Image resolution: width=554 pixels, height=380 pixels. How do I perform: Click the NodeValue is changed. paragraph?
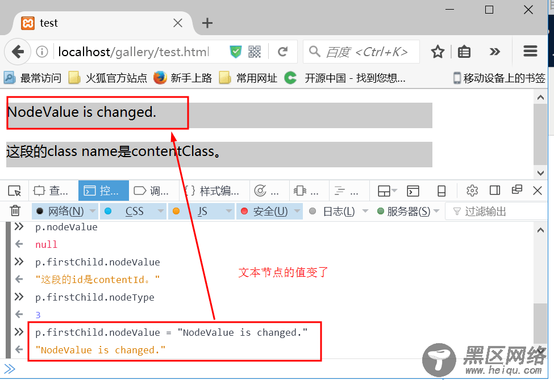(219, 115)
